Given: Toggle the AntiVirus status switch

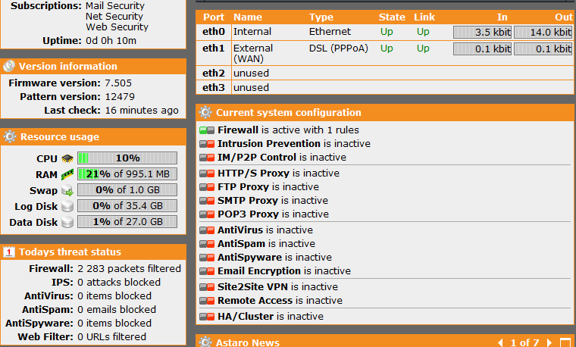Looking at the screenshot, I should tap(207, 230).
